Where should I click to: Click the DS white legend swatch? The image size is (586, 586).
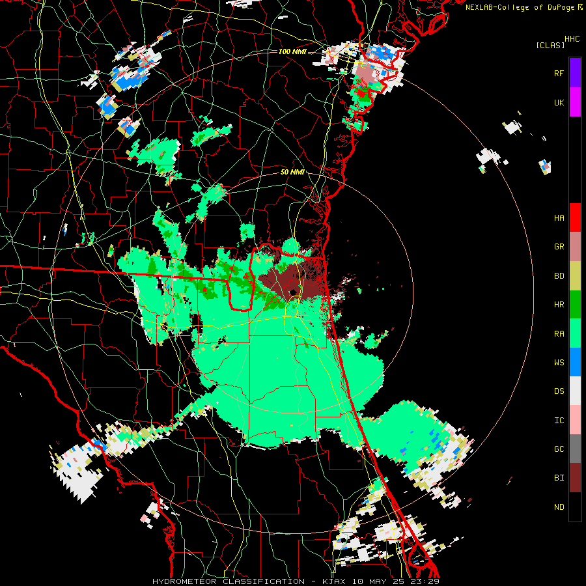575,391
